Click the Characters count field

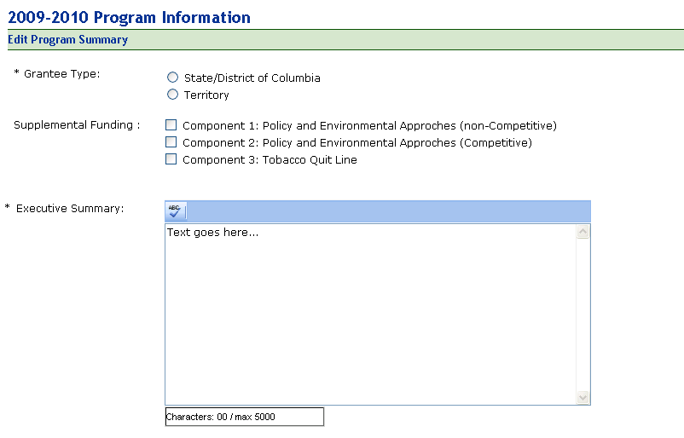(x=244, y=417)
